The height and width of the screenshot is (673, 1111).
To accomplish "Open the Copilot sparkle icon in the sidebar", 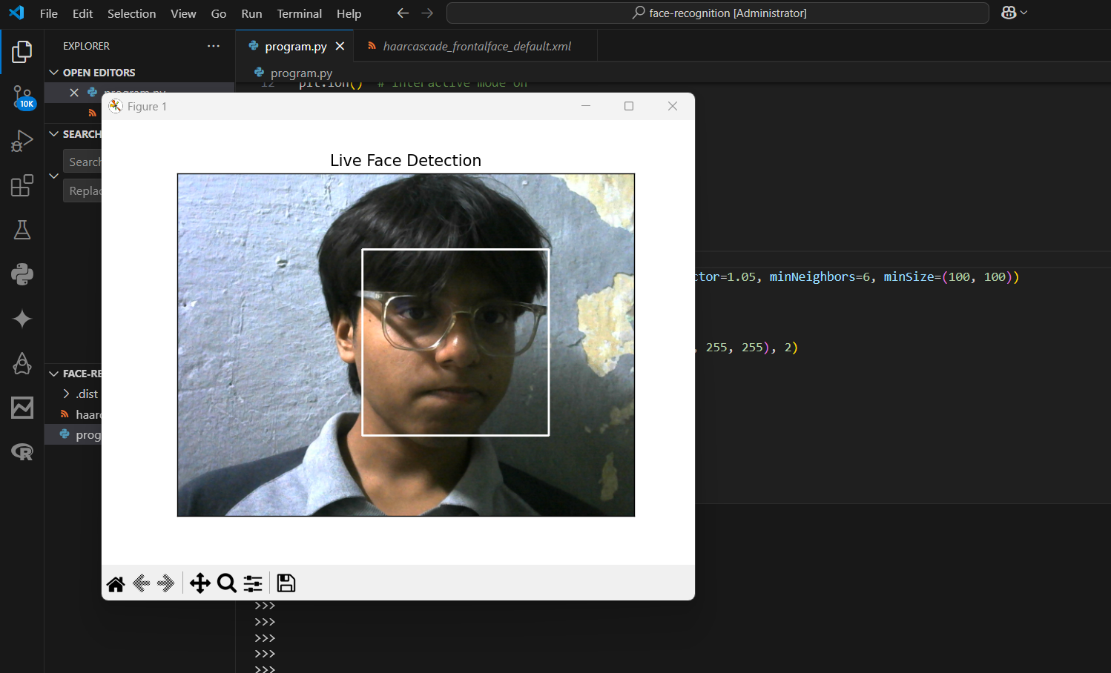I will [22, 319].
